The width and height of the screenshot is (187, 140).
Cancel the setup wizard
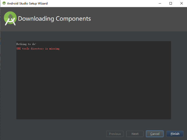pyautogui.click(x=155, y=134)
